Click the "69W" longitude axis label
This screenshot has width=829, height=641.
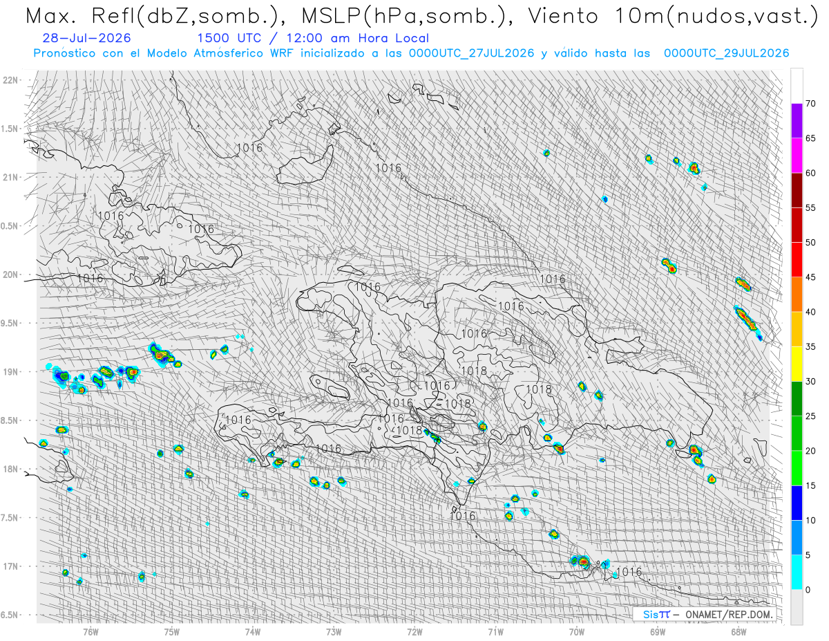coord(658,631)
